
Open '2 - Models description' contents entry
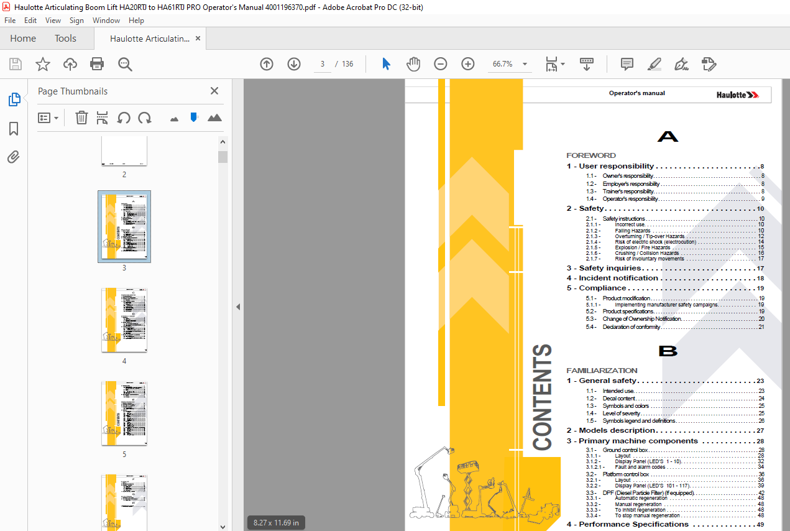coord(665,430)
